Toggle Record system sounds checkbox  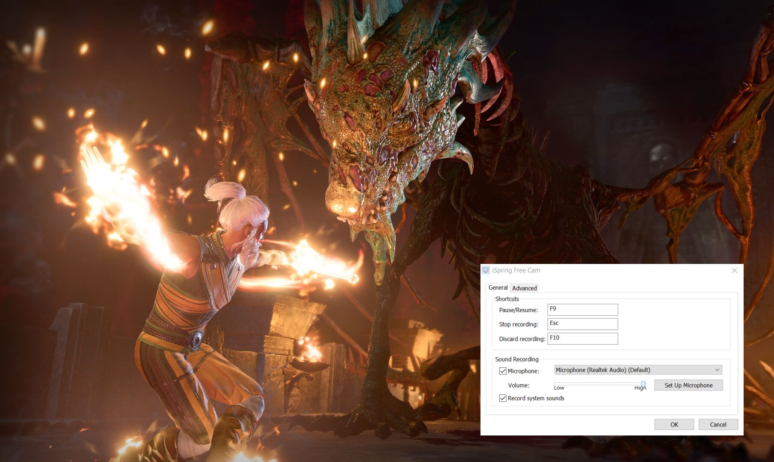point(503,398)
